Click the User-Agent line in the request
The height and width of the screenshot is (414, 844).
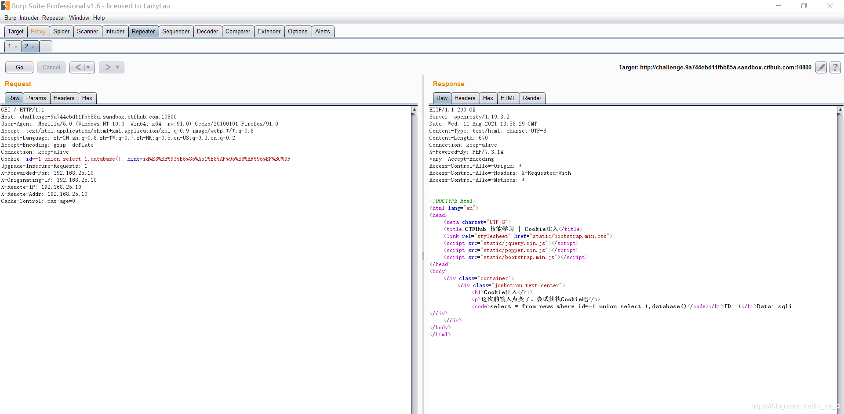coord(139,124)
